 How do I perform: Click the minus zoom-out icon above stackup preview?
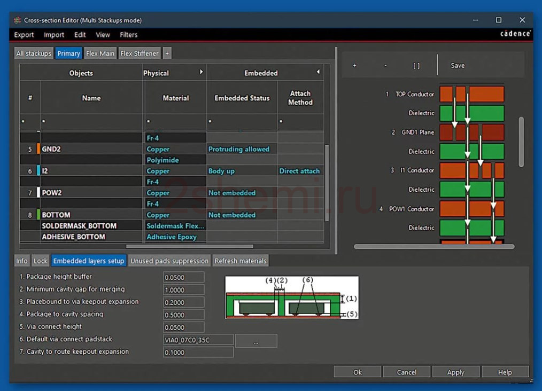pyautogui.click(x=385, y=65)
